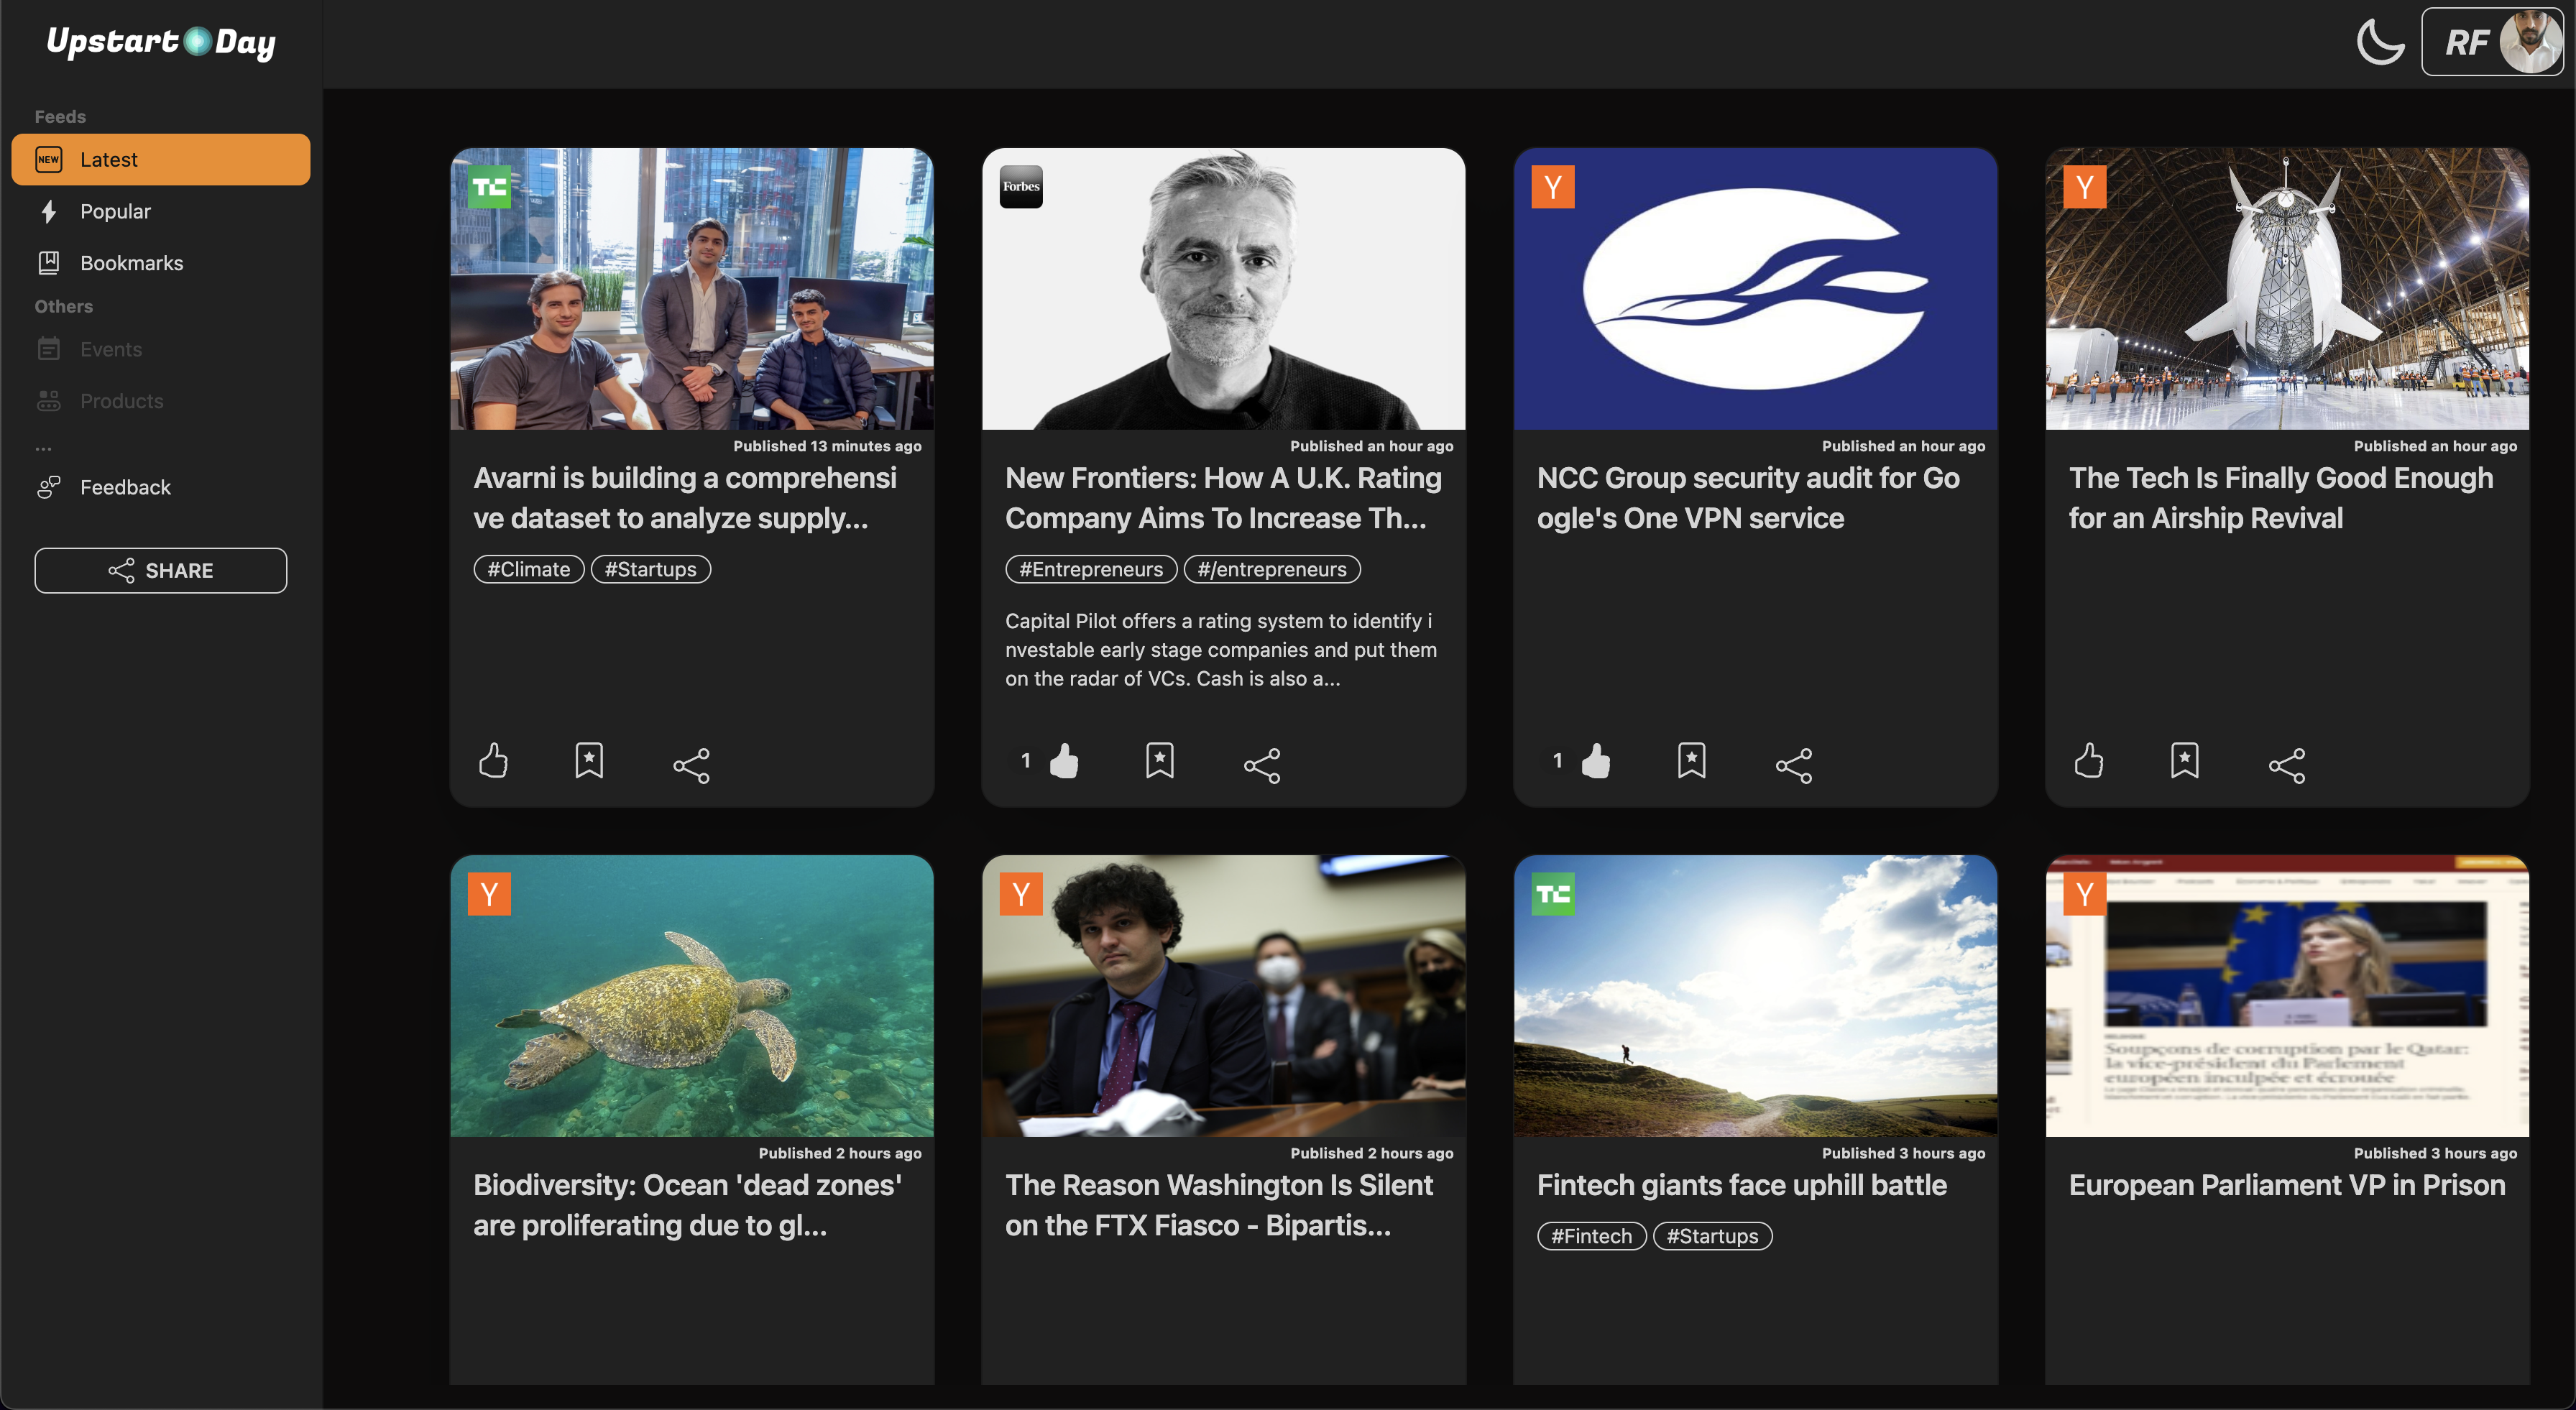Unlike the NCC Group article
The image size is (2576, 1410).
point(1596,761)
